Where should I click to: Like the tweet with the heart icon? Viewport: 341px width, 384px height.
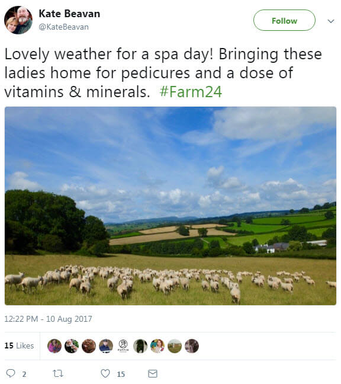(x=105, y=373)
